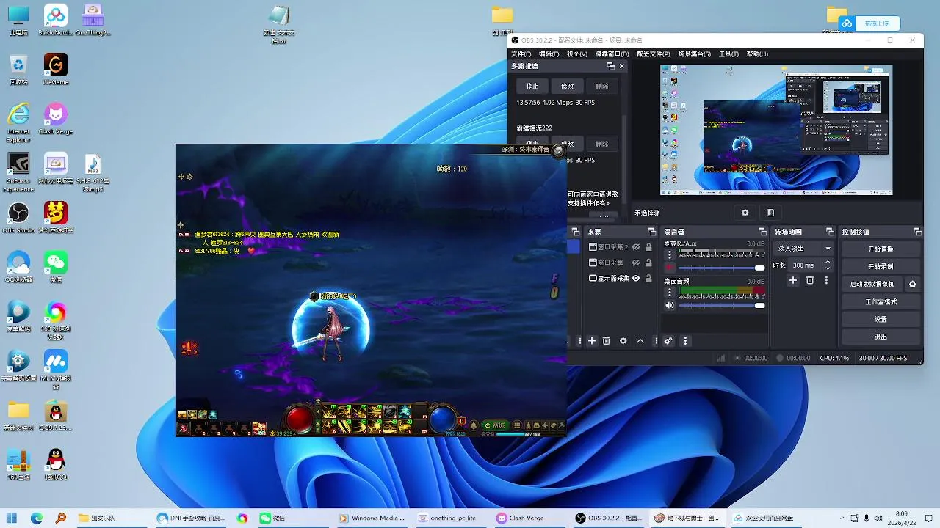Click 退出 button in OBS controls

[881, 337]
